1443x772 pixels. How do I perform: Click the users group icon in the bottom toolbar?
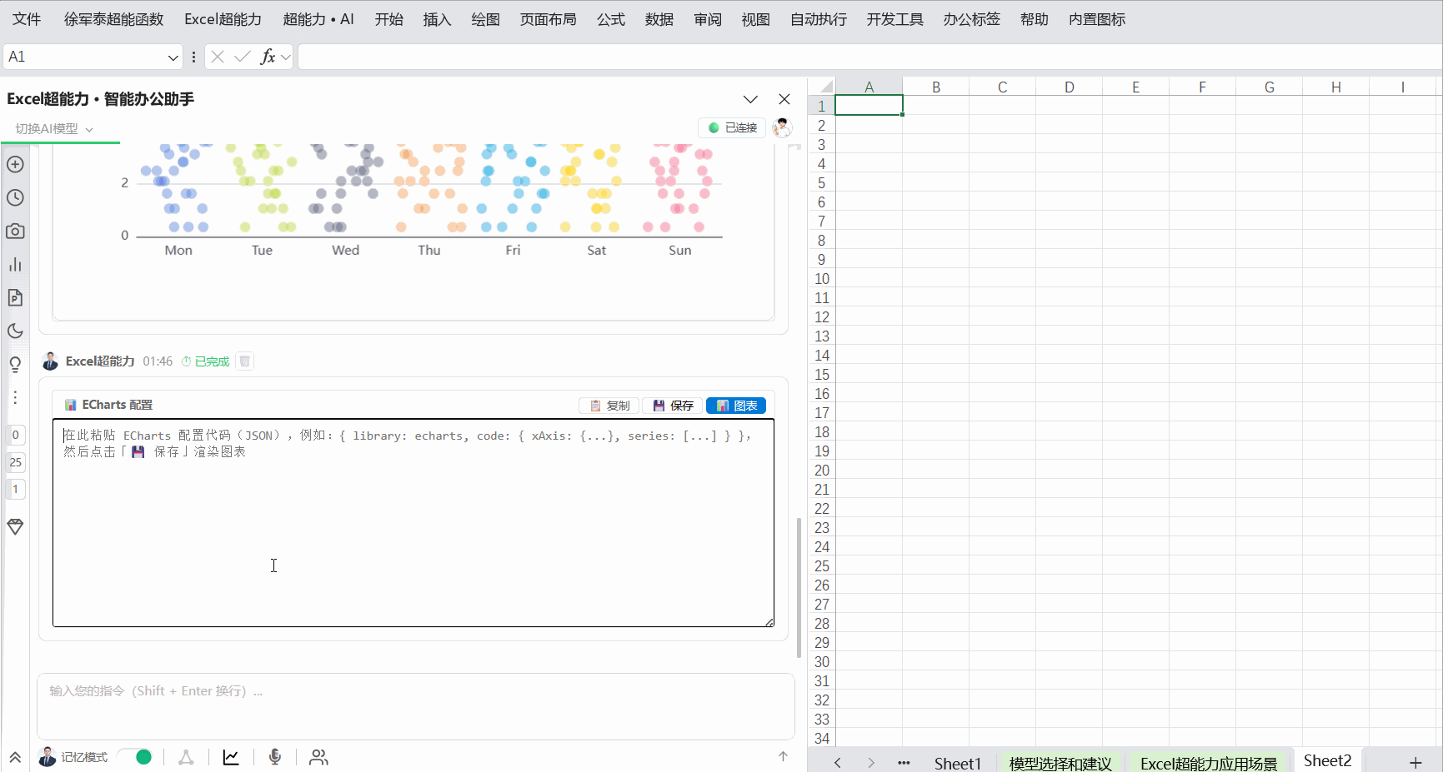pos(318,757)
